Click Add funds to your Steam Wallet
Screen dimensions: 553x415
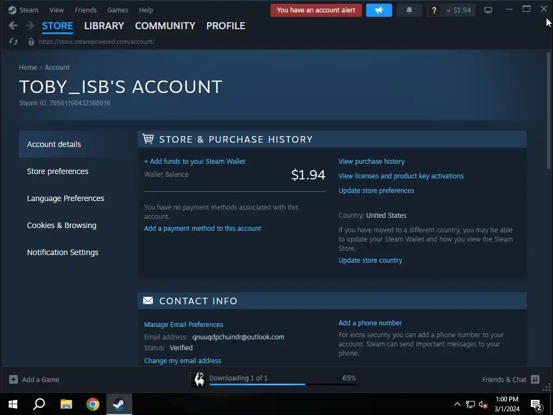(x=194, y=161)
